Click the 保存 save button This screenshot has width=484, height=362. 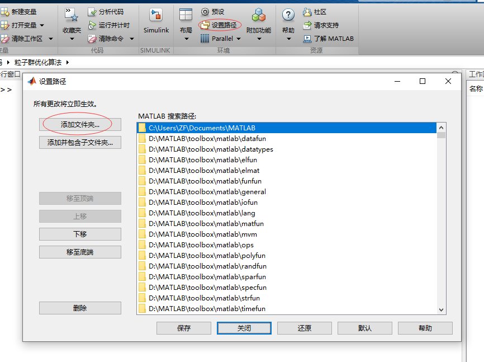(x=184, y=328)
